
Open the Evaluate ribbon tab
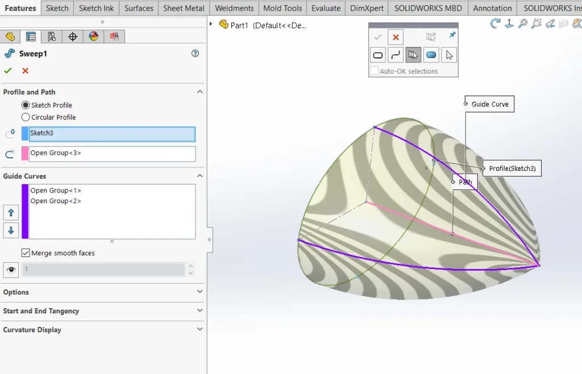click(x=326, y=8)
